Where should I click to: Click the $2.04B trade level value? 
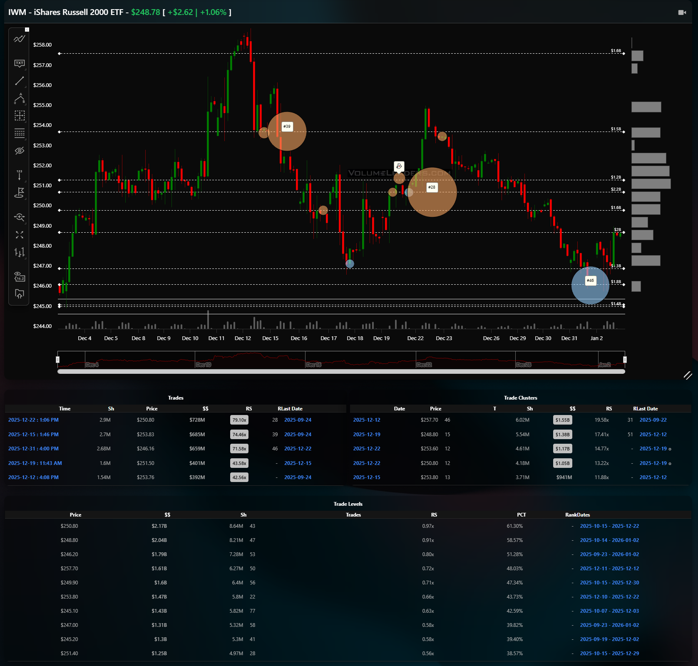coord(159,540)
